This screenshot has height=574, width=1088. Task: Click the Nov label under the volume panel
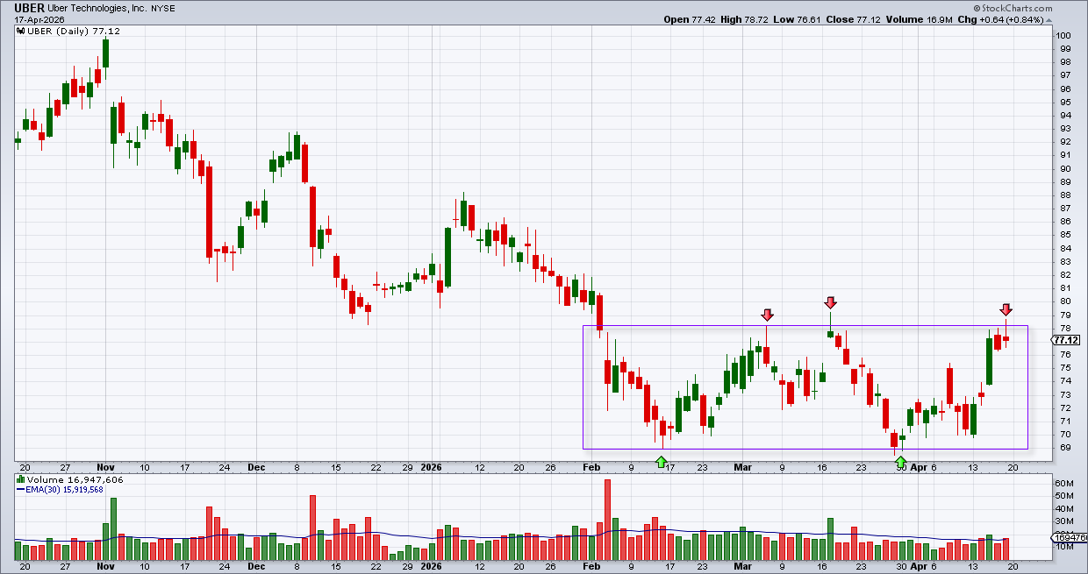pyautogui.click(x=105, y=567)
